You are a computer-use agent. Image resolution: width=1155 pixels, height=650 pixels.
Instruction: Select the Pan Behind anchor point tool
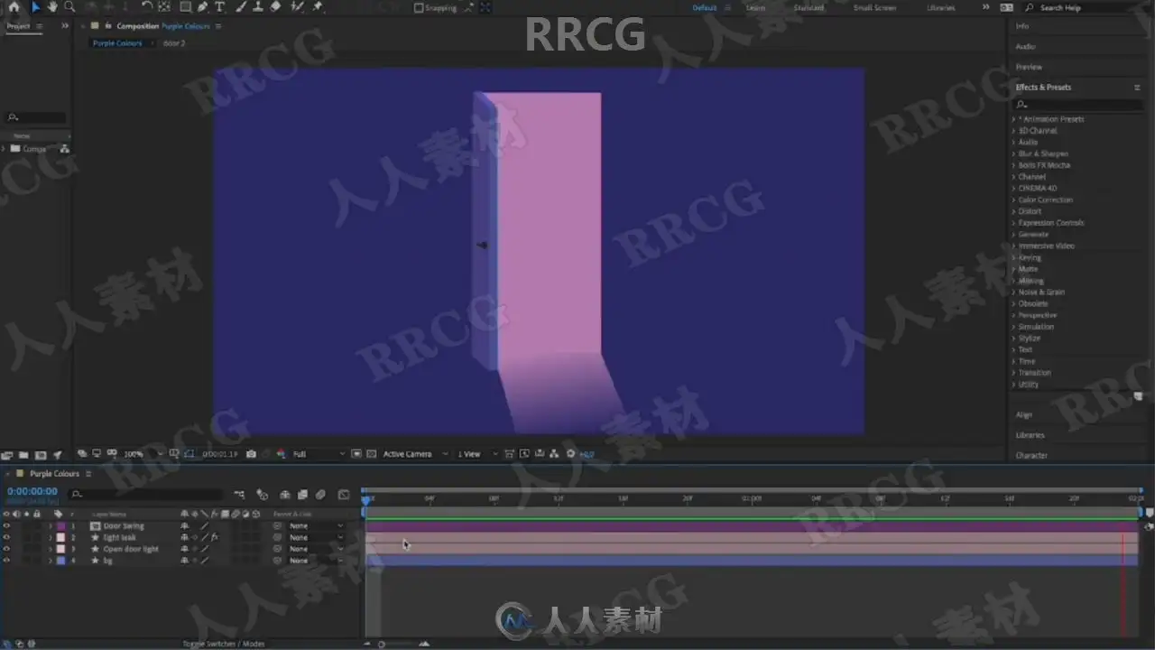163,7
